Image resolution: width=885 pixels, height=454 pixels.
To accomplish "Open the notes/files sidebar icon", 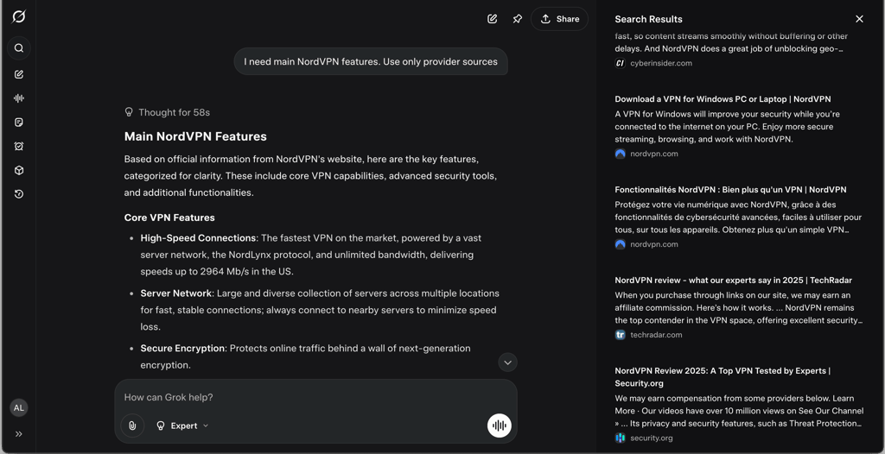I will coord(19,123).
